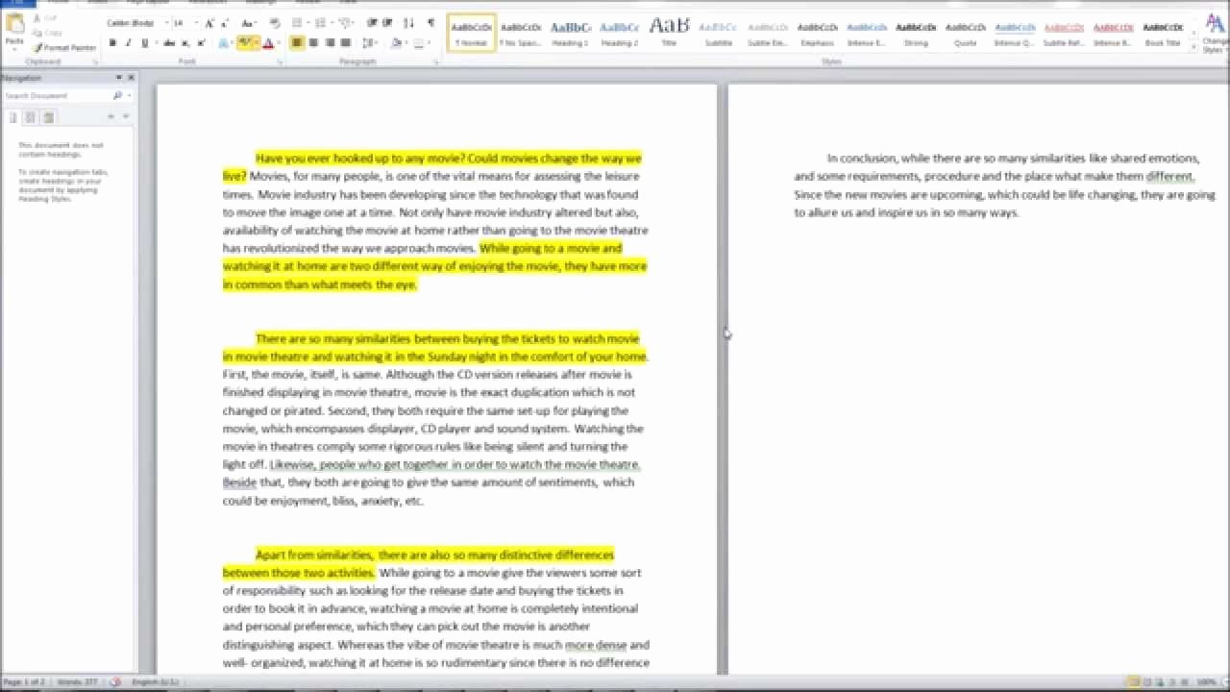Viewport: 1230px width, 692px height.
Task: Click the word count in status bar
Action: pos(79,681)
